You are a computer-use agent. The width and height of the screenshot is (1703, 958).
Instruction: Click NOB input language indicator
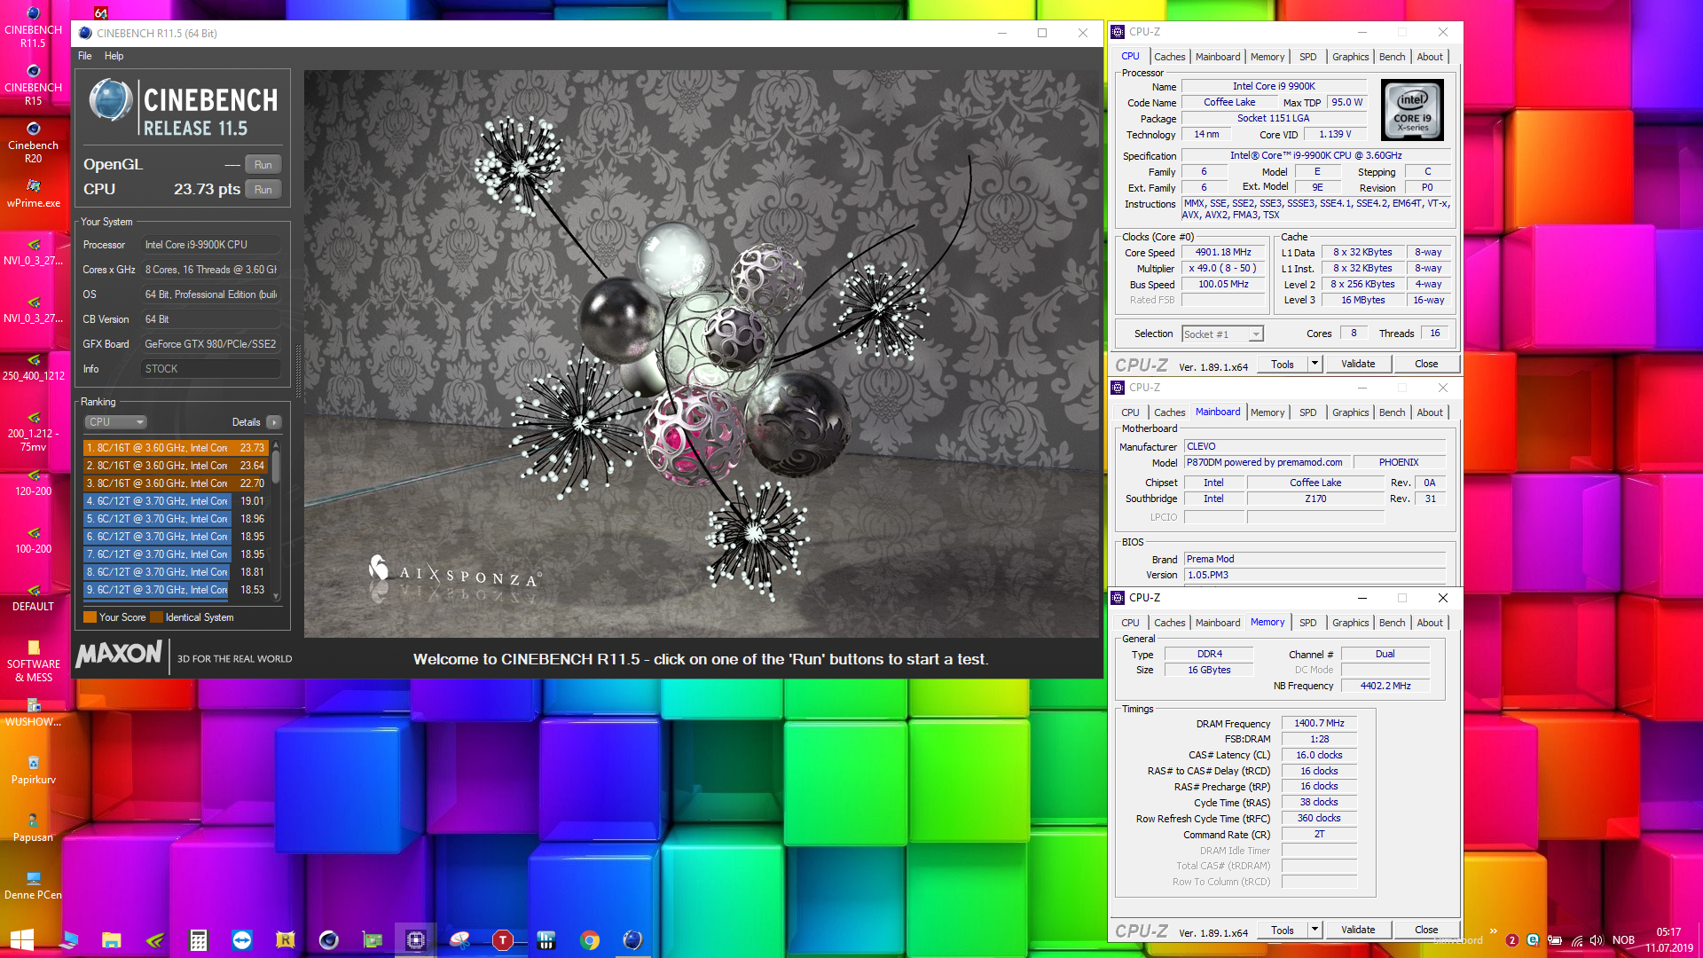[1623, 940]
